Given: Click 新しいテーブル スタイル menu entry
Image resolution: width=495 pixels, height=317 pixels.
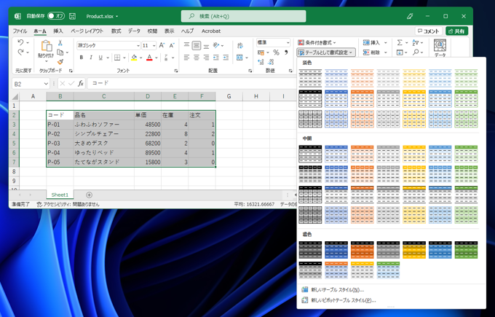Looking at the screenshot, I should [337, 290].
